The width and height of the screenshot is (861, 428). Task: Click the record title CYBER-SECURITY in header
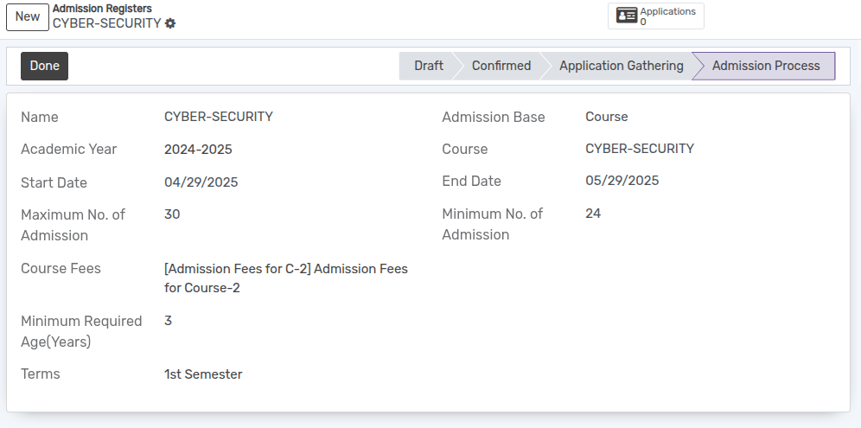pyautogui.click(x=107, y=23)
